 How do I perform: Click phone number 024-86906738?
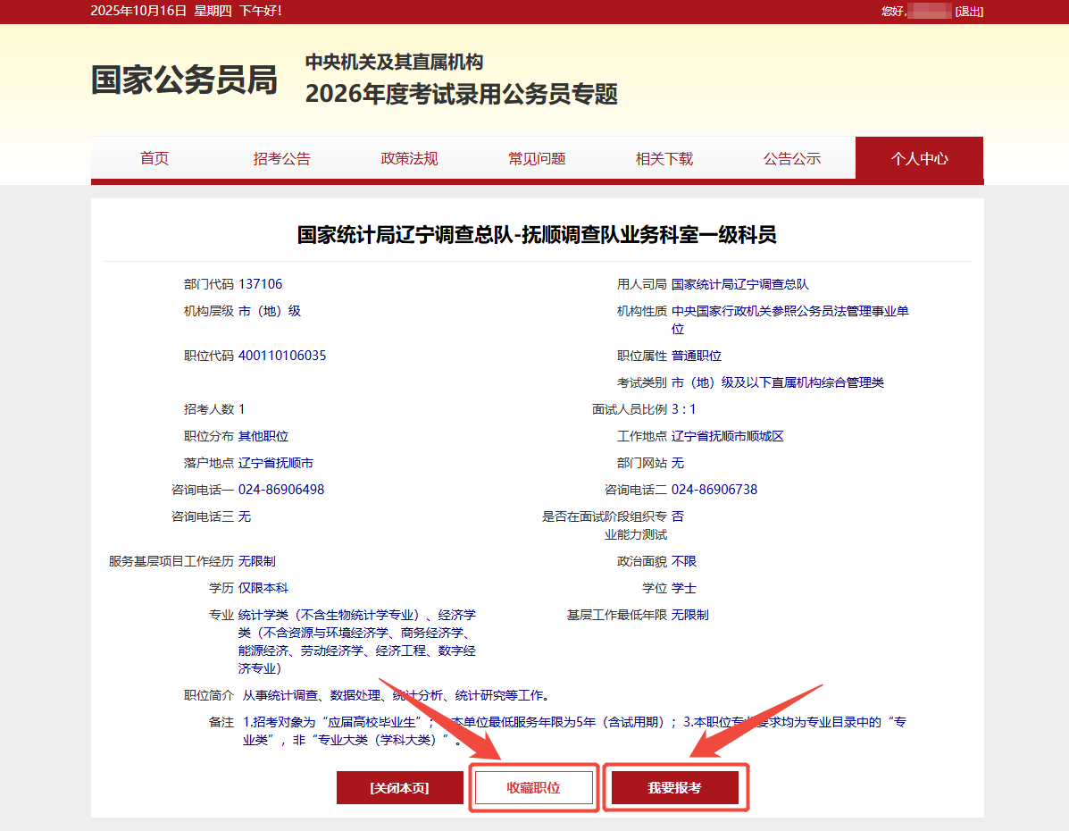click(x=714, y=490)
